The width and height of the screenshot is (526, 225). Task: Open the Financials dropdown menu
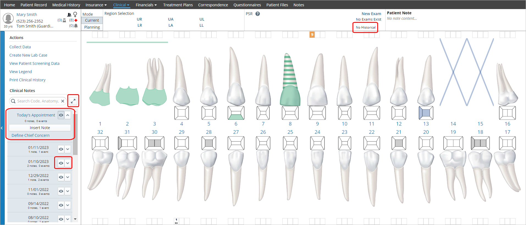coord(146,5)
